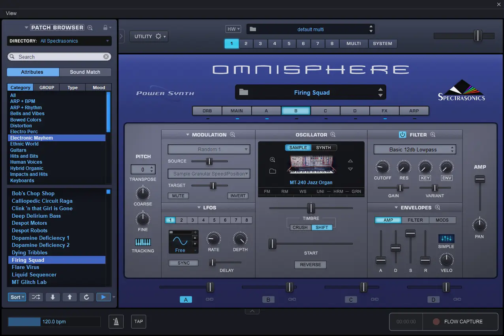
Task: Open the Basic 12db Lowpass filter dropdown
Action: tap(415, 149)
